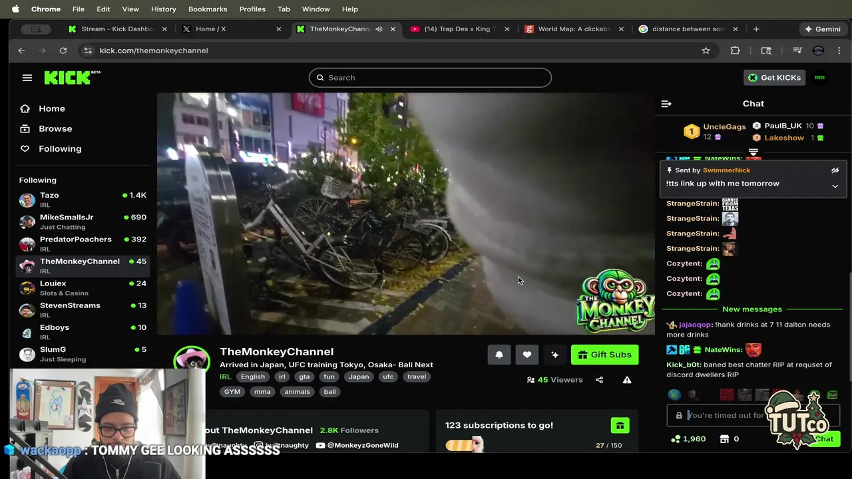The height and width of the screenshot is (479, 852).
Task: Click the Gift Subs button
Action: pyautogui.click(x=604, y=355)
